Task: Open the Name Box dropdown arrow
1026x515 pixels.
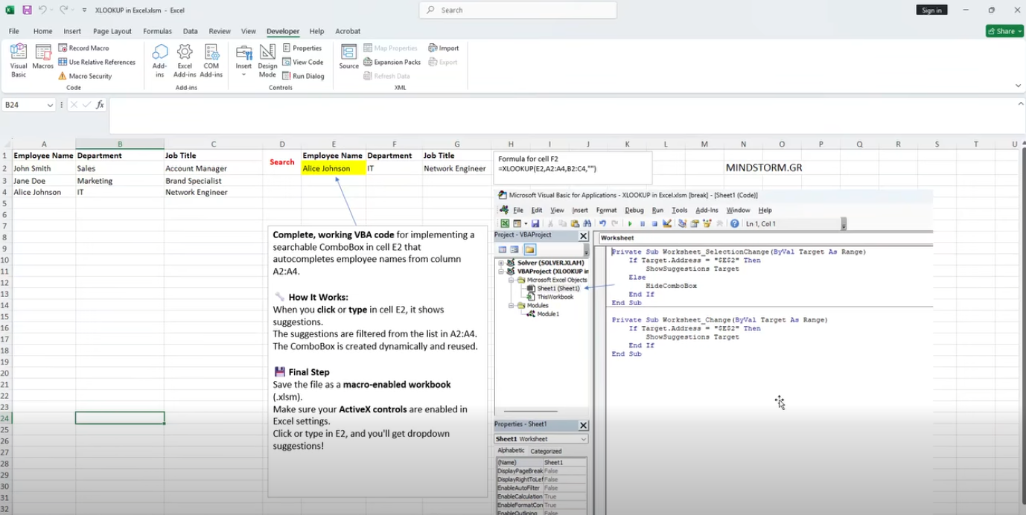Action: tap(50, 105)
